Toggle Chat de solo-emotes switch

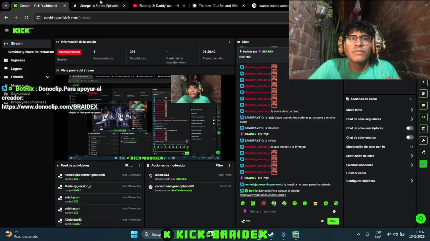click(410, 138)
